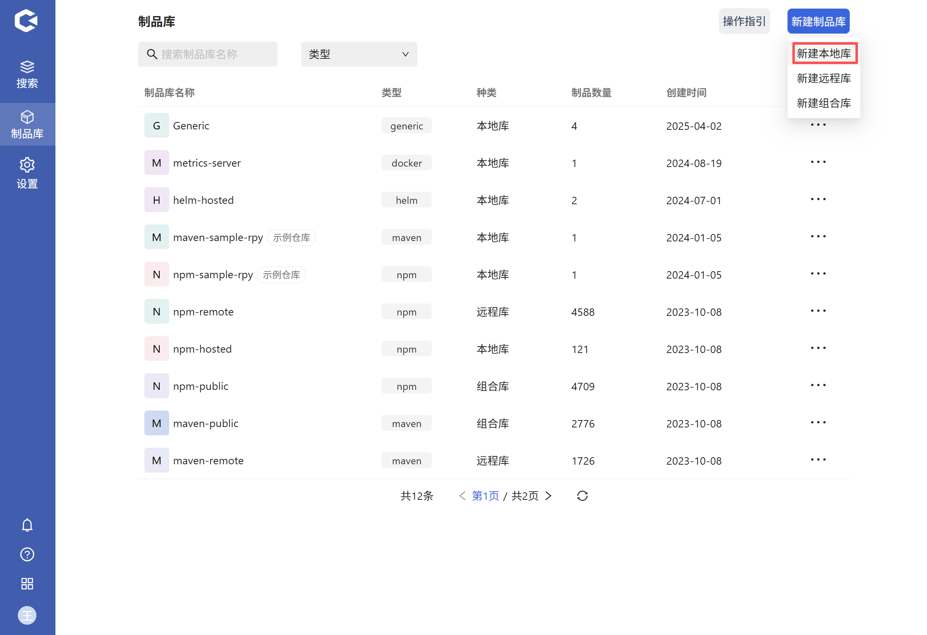Image resolution: width=927 pixels, height=635 pixels.
Task: Open more actions for npm-public row
Action: (x=818, y=386)
